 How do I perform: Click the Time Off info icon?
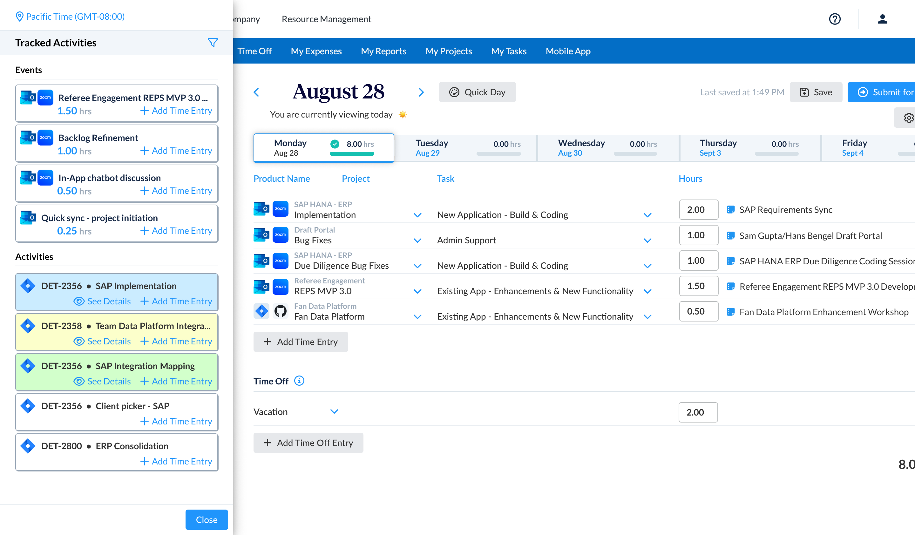299,381
